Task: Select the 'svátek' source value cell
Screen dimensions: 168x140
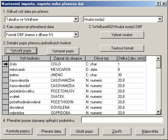Action: 30,97
